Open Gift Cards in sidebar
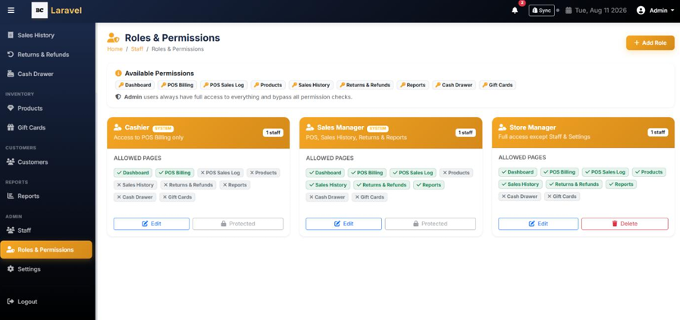 [x=48, y=127]
